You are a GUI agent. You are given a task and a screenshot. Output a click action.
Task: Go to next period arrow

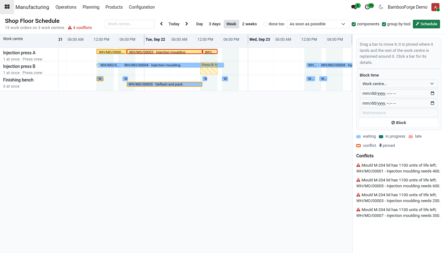tap(187, 24)
